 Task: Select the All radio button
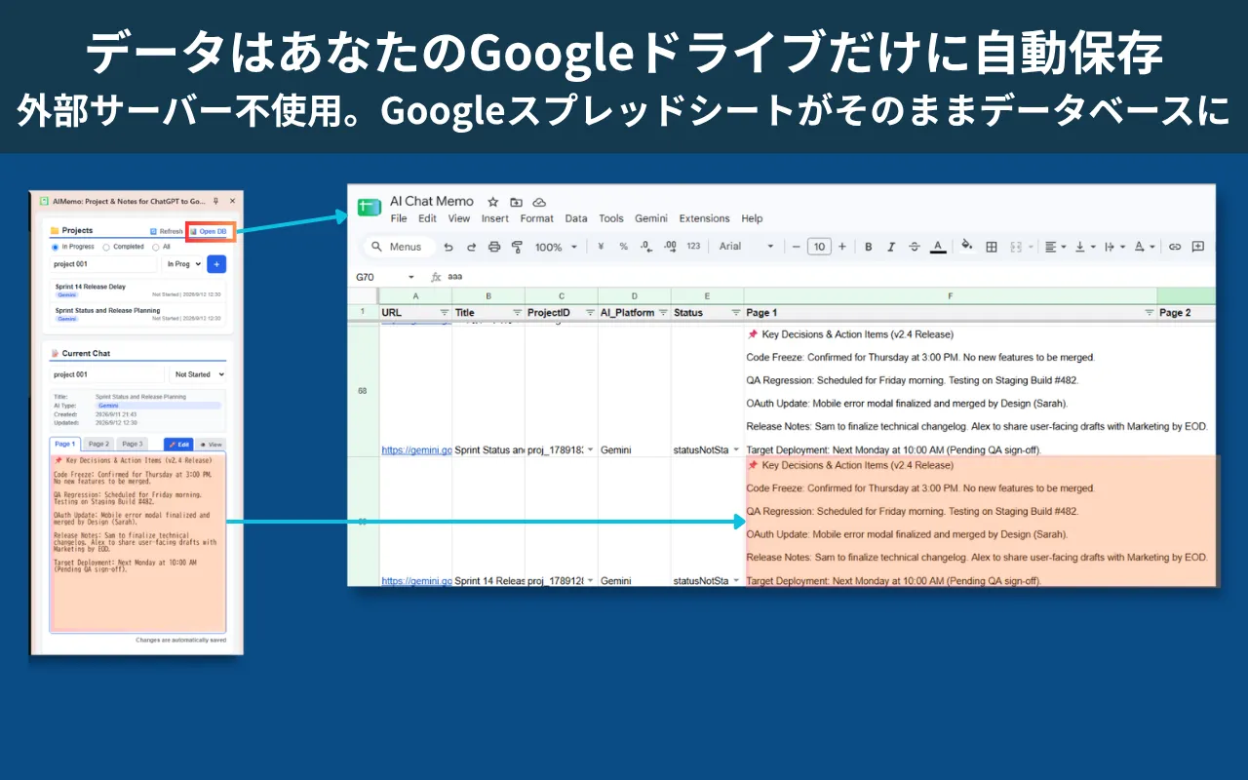(x=155, y=247)
